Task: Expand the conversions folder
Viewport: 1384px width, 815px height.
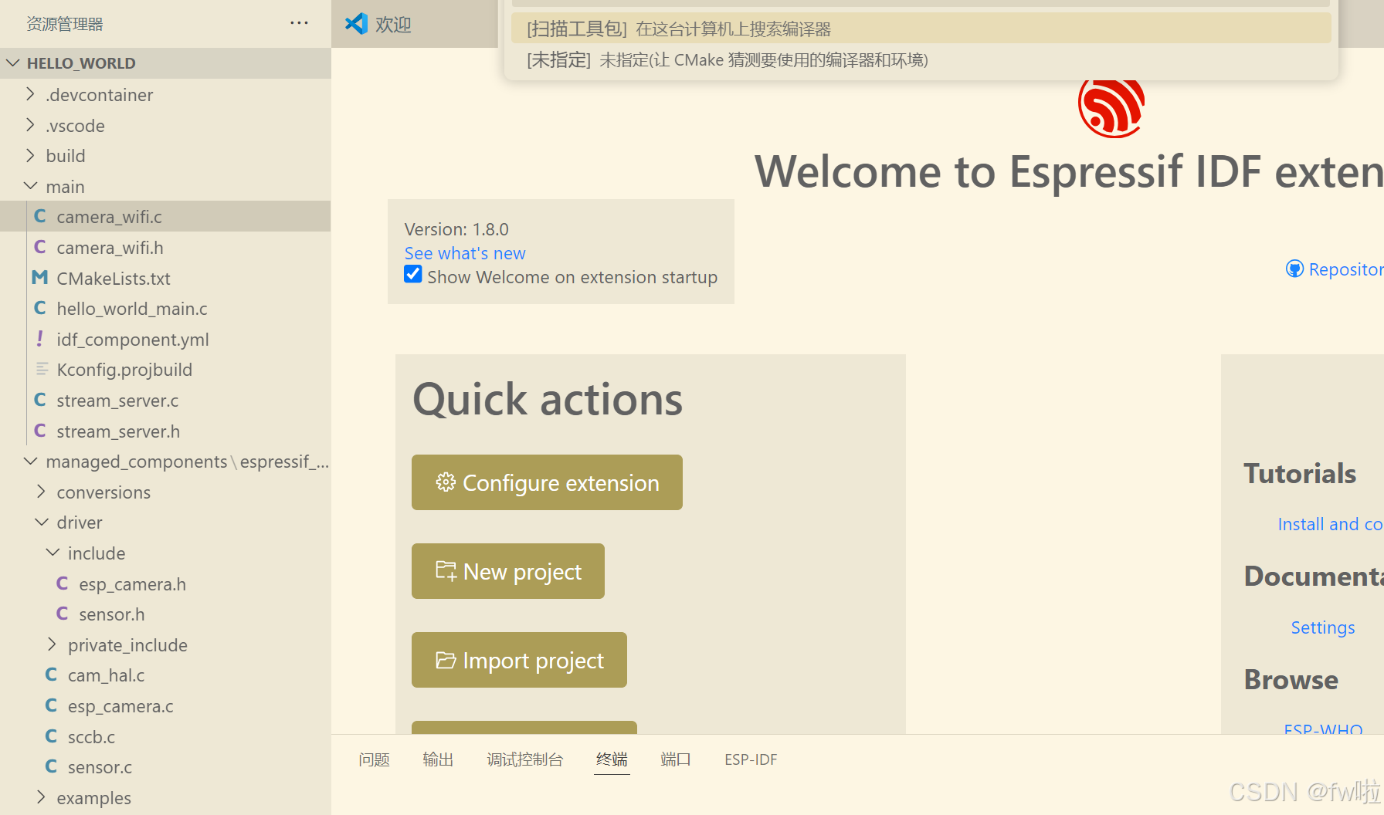Action: point(41,492)
